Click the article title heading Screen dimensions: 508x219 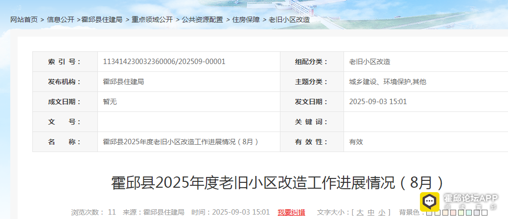tap(277, 182)
